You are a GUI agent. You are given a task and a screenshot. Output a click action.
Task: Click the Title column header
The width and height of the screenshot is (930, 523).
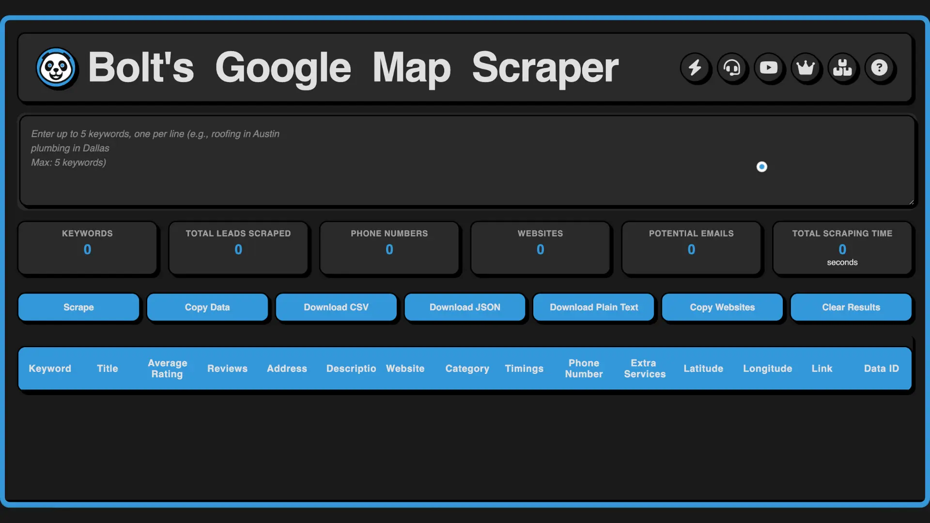point(107,369)
